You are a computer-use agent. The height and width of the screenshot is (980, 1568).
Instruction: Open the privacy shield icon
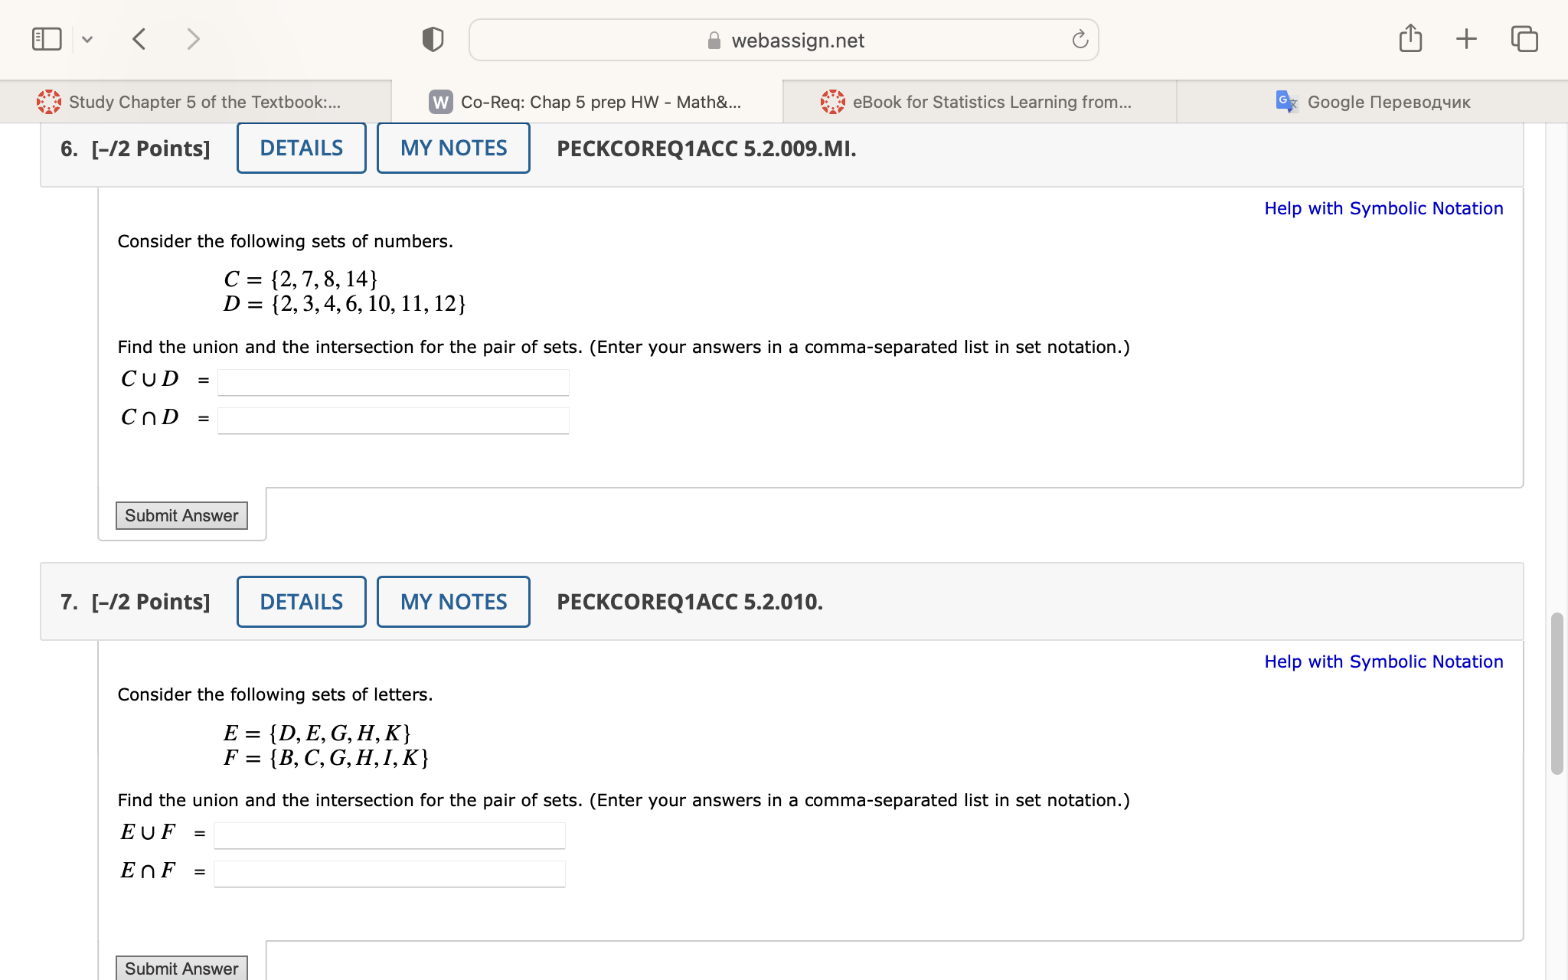[x=433, y=39]
